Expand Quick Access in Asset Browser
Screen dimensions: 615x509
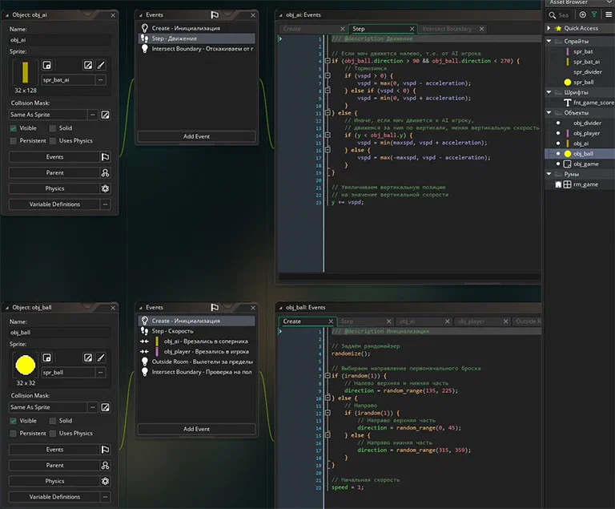click(x=549, y=28)
